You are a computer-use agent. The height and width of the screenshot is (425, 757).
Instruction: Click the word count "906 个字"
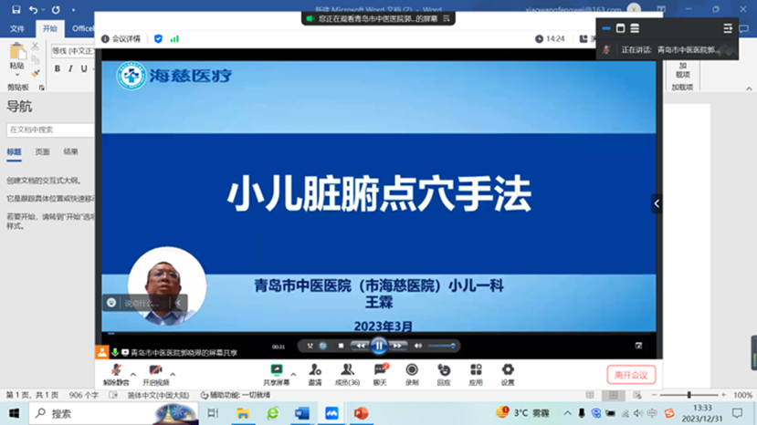tap(84, 395)
